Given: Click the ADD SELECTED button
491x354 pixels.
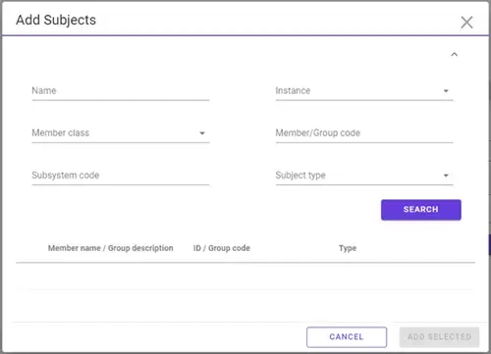Looking at the screenshot, I should [x=439, y=337].
